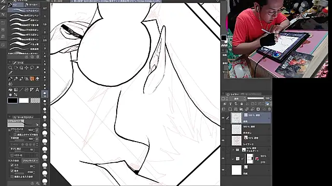Select the third brush in sub tool list
The image size is (332, 186).
(24, 20)
